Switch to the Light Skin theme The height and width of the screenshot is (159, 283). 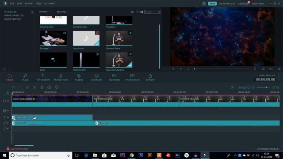pos(258,4)
